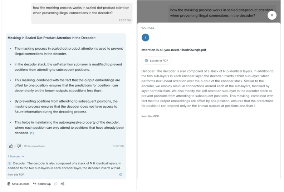Click the attention-is-all-you-need PDF file name
This screenshot has height=192, width=284.
tap(174, 50)
